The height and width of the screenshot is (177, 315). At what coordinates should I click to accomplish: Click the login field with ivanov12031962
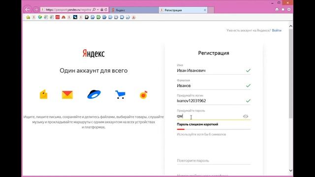pos(214,101)
